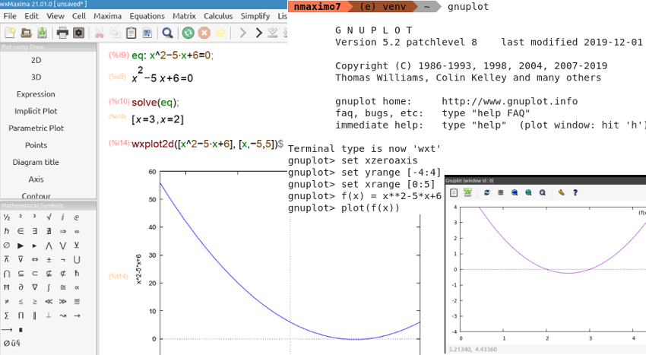The width and height of the screenshot is (646, 355).
Task: Restart Maxima with the green circular icon
Action: [x=188, y=33]
